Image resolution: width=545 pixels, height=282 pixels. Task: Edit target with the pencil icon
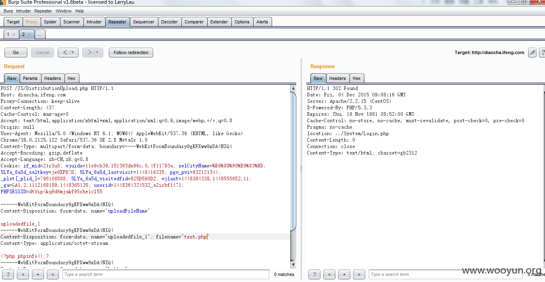coord(532,52)
